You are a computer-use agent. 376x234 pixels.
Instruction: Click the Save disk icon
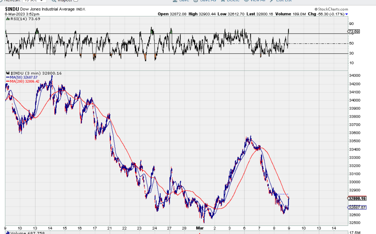pos(175,1)
